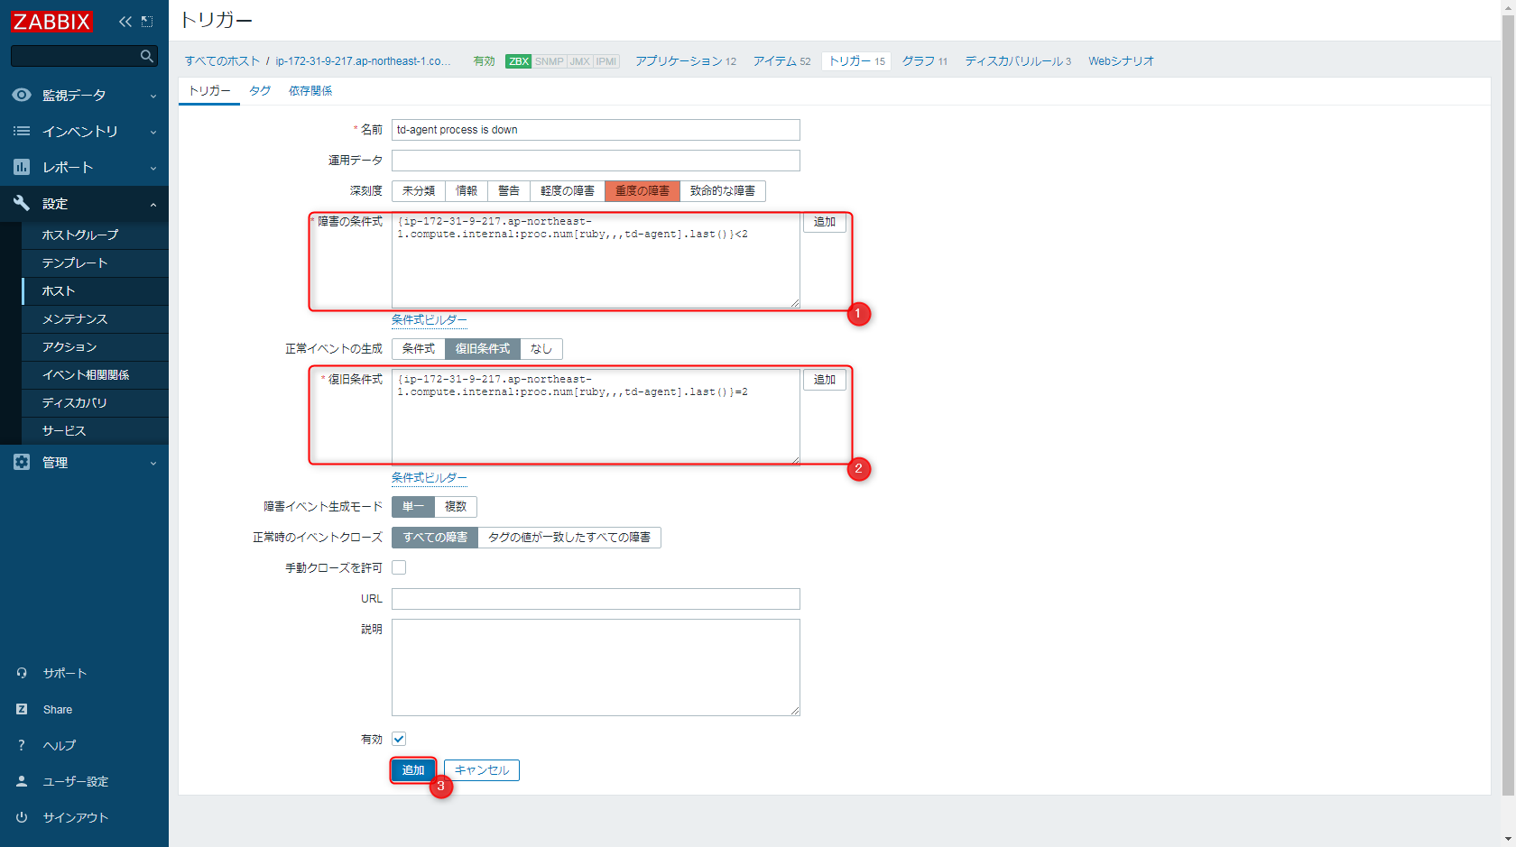Choose 単一 problem event mode
This screenshot has height=847, width=1516.
pyautogui.click(x=413, y=507)
